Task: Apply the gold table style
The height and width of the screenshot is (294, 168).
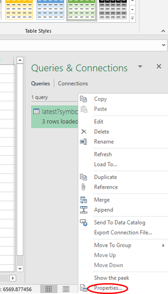Action: [19, 10]
